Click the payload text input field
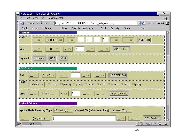 point(84,118)
